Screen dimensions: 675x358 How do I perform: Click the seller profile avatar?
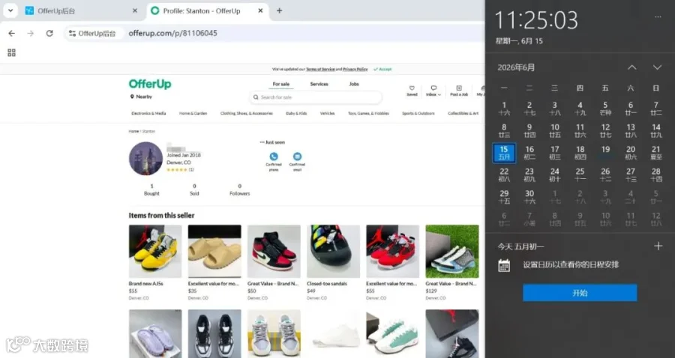[x=146, y=159]
